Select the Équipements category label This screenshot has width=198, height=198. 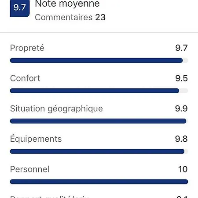coord(36,138)
